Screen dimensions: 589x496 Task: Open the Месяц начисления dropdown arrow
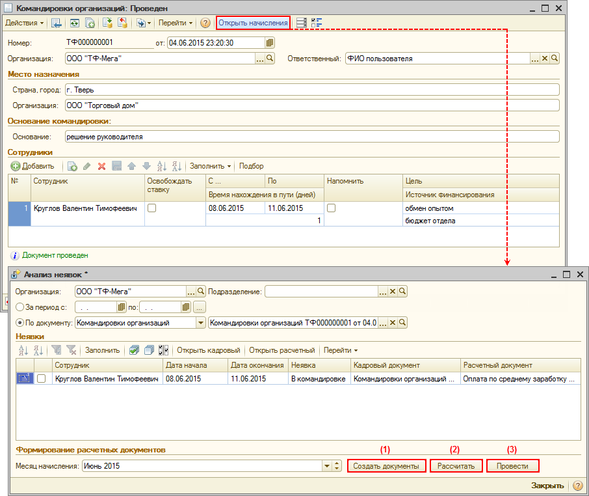(x=326, y=466)
